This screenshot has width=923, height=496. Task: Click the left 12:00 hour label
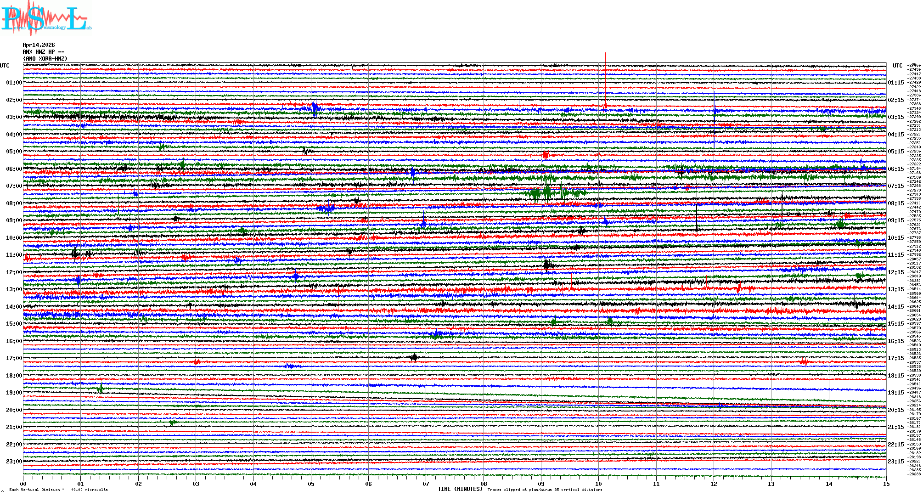(x=14, y=272)
